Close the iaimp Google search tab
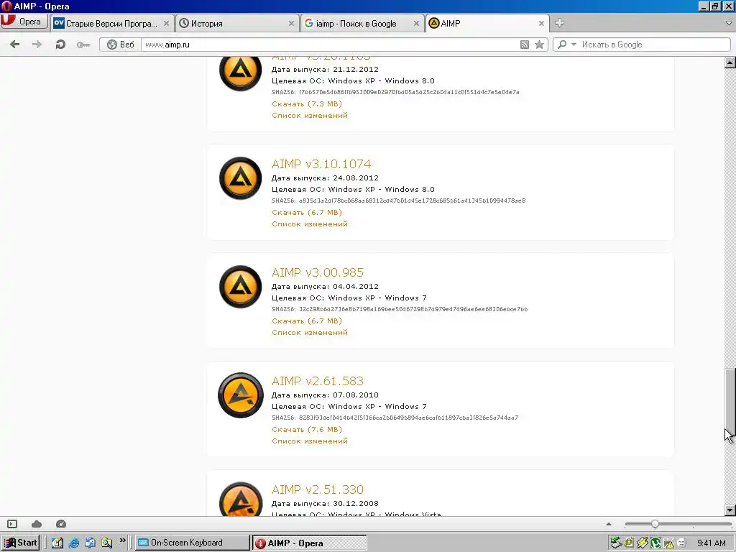Screen dimensions: 736x552 tap(416, 24)
